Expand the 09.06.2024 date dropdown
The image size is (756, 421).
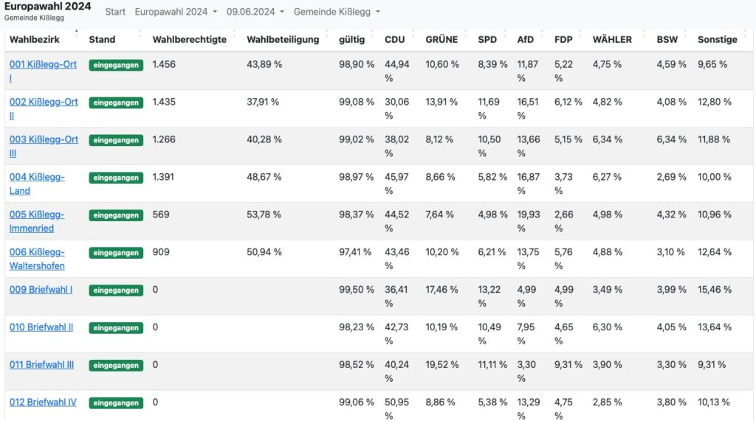tap(256, 12)
